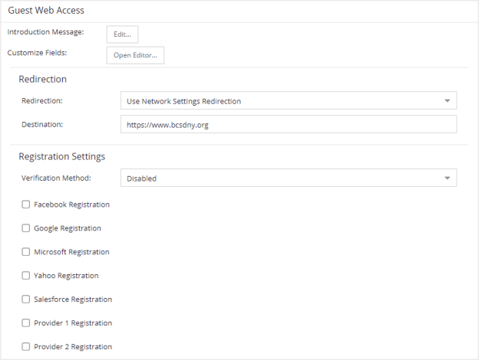Click the Introduction Message Edit button
479x360 pixels.
pos(122,34)
